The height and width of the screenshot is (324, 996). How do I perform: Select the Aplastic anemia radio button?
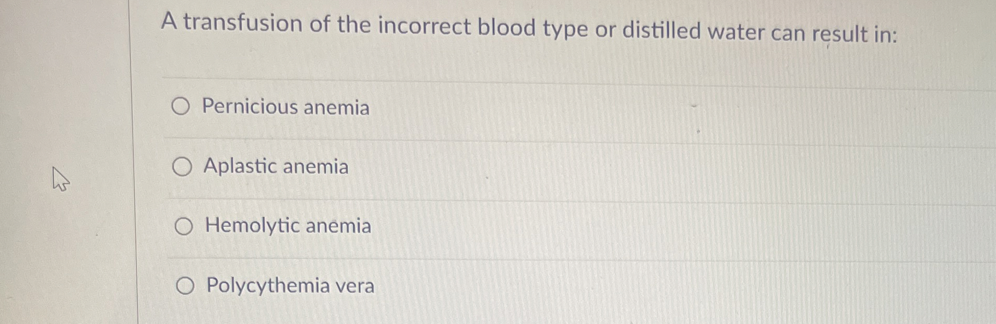(x=182, y=167)
